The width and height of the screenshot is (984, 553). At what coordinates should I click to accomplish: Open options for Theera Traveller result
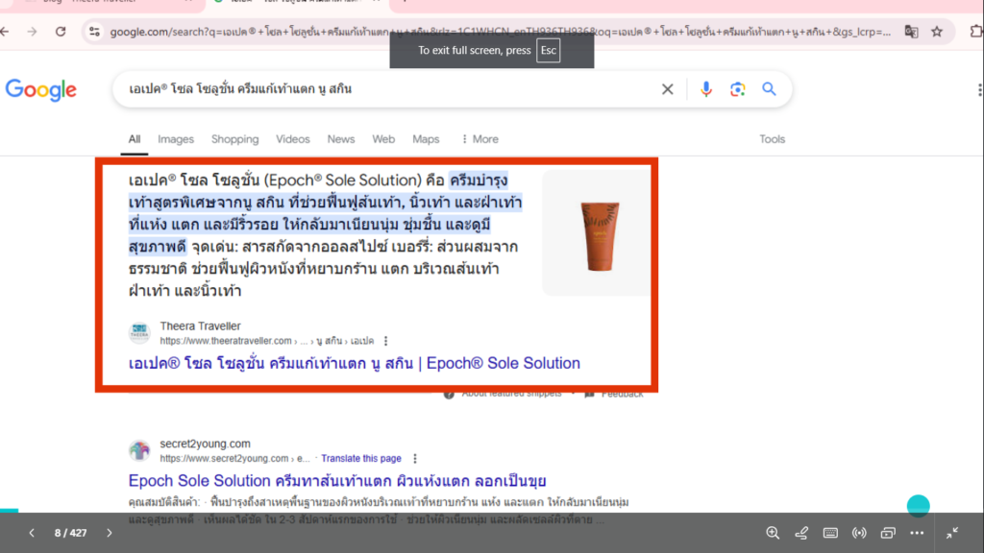click(386, 341)
